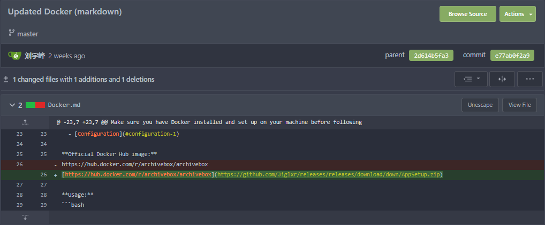Collapse the Docker.md file diff
The image size is (545, 225).
click(x=12, y=105)
